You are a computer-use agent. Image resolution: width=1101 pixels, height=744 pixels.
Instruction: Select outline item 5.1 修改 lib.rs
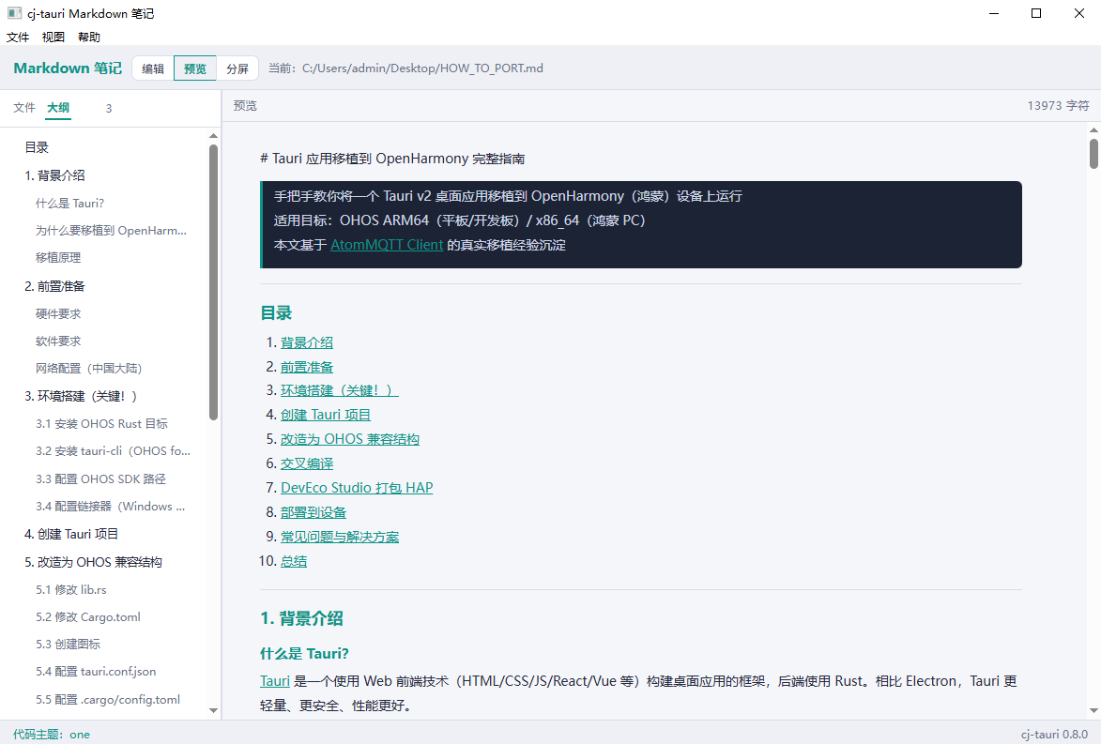71,589
